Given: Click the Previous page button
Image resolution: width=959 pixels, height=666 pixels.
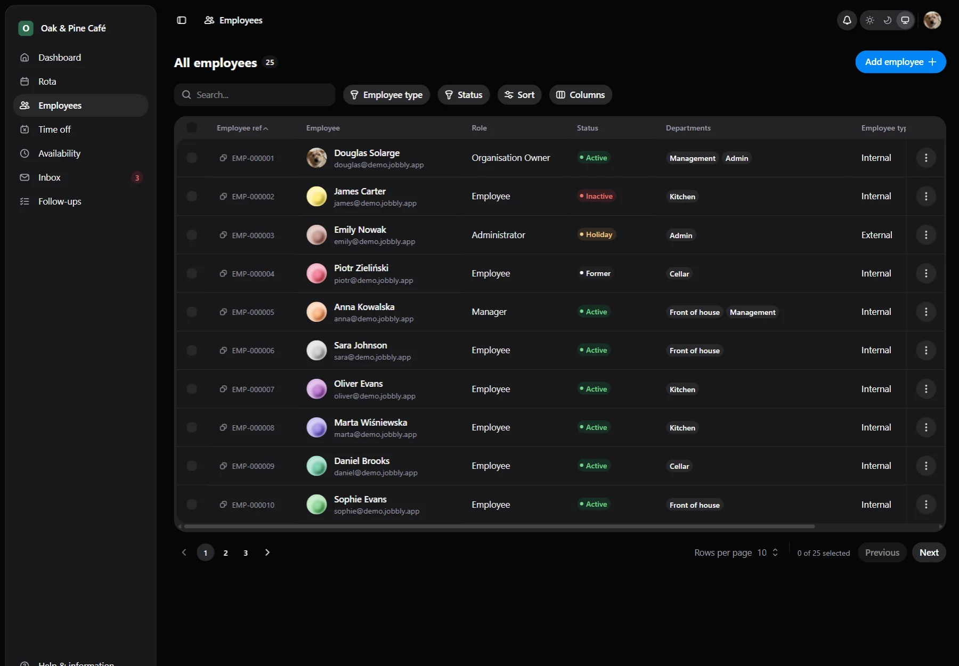Looking at the screenshot, I should tap(882, 553).
